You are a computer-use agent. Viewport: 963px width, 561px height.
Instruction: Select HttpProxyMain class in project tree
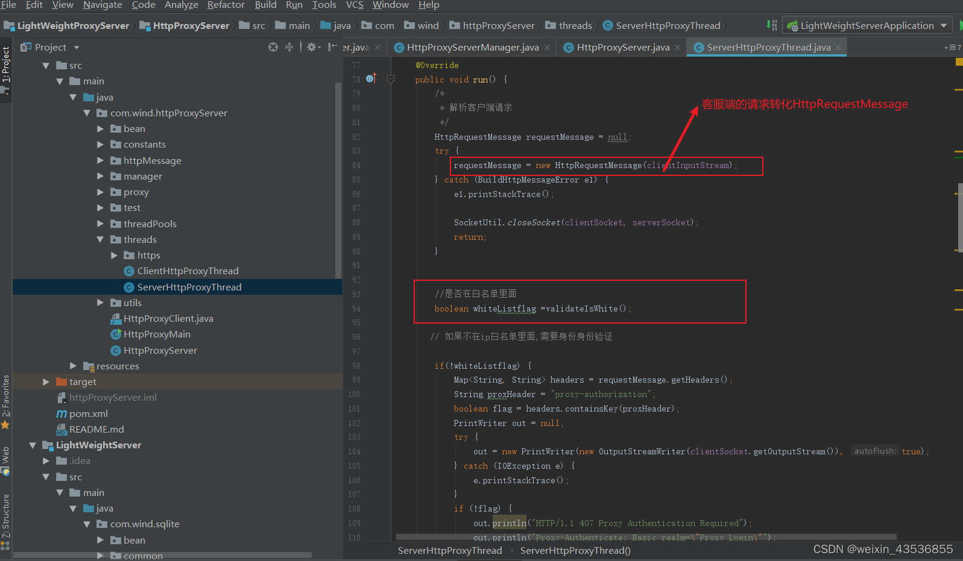157,334
